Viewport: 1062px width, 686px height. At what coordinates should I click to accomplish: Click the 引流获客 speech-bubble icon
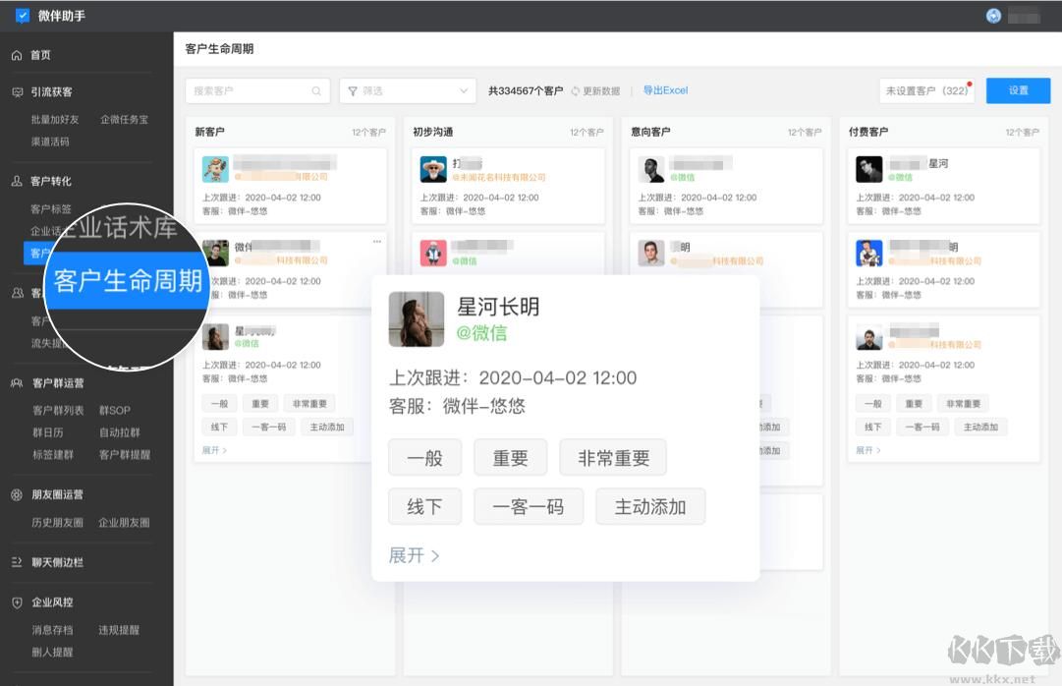pyautogui.click(x=16, y=91)
